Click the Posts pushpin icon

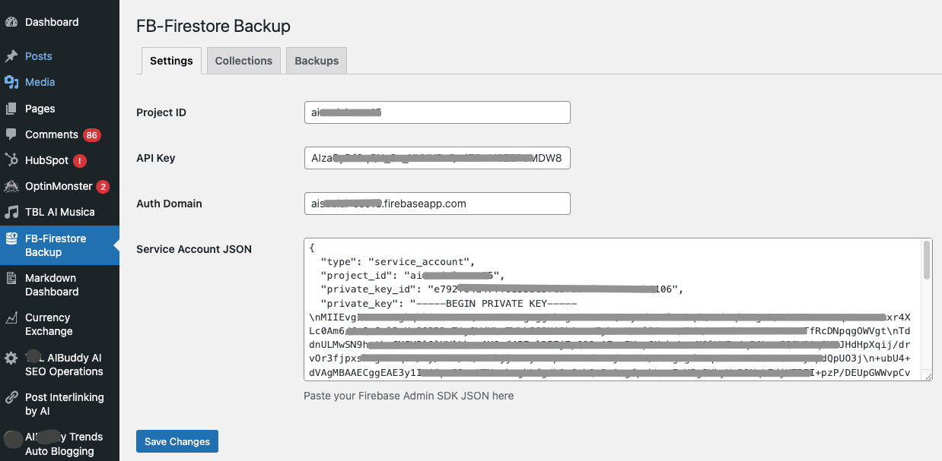pos(11,56)
